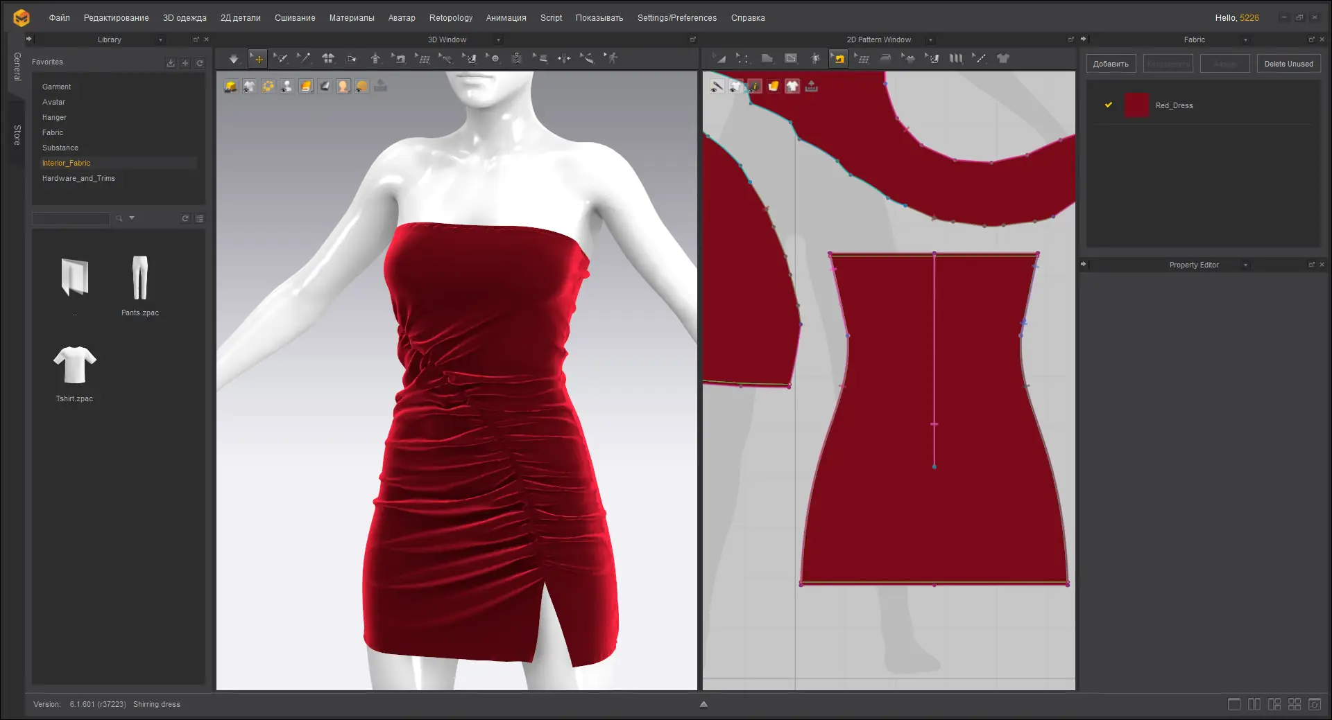
Task: Open the Fabric panel dropdown arrow
Action: [x=1245, y=40]
